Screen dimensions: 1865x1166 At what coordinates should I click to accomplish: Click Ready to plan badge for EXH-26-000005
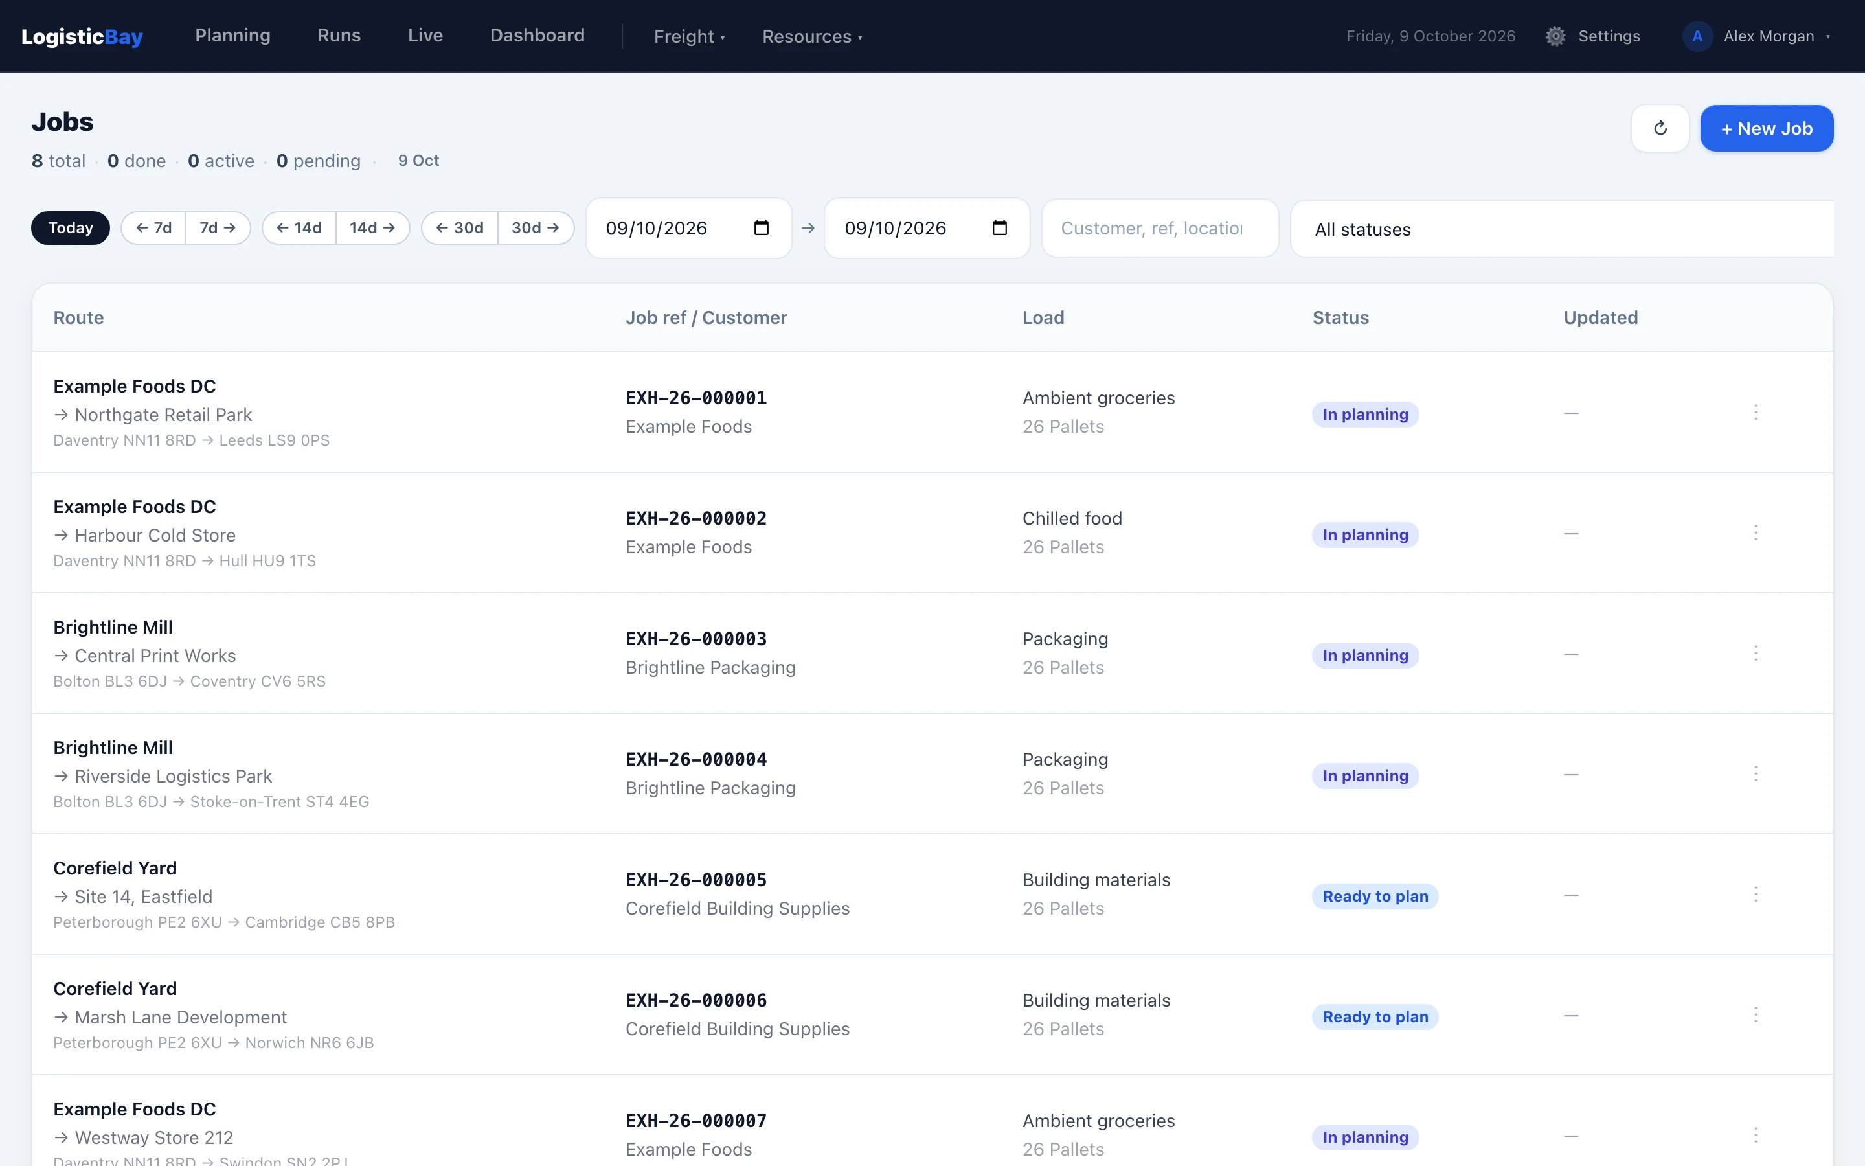[x=1375, y=896]
